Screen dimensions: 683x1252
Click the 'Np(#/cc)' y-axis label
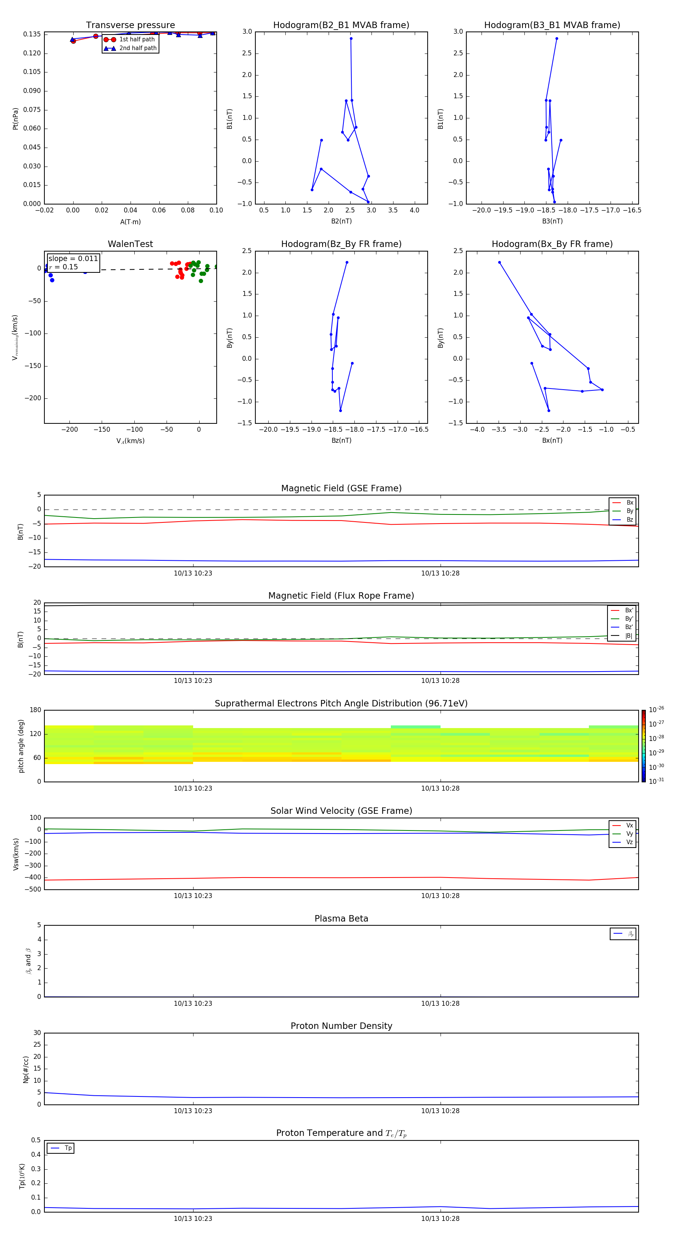click(26, 1069)
